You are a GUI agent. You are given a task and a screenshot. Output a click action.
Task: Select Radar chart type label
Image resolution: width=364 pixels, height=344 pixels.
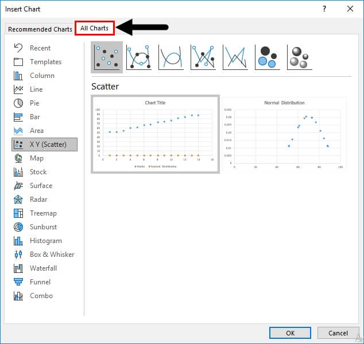[x=38, y=200]
